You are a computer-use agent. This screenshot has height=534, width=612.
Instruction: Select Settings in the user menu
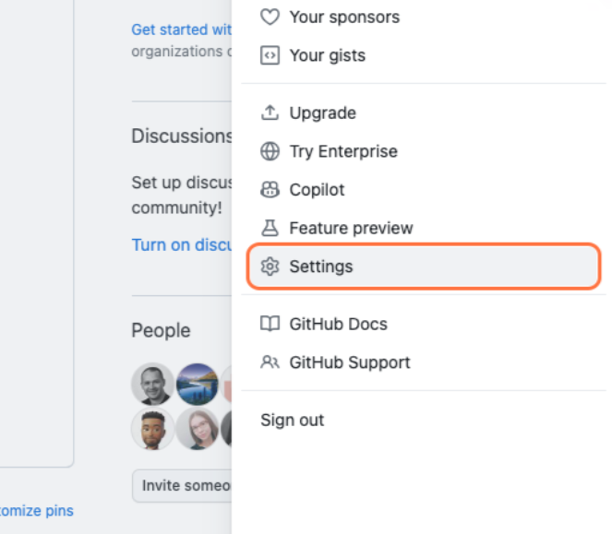[320, 267]
